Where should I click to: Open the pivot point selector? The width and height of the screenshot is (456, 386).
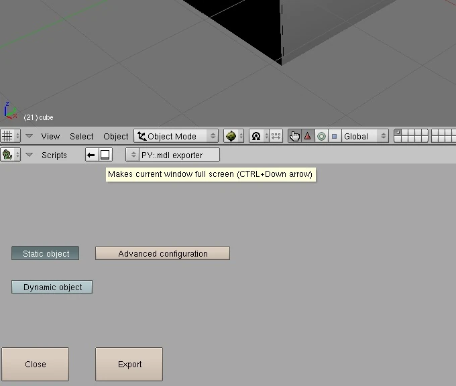[x=259, y=136]
